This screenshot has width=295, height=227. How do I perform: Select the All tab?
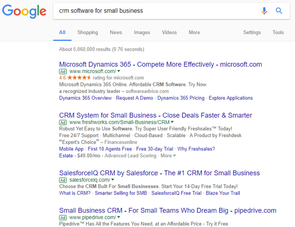(62, 32)
